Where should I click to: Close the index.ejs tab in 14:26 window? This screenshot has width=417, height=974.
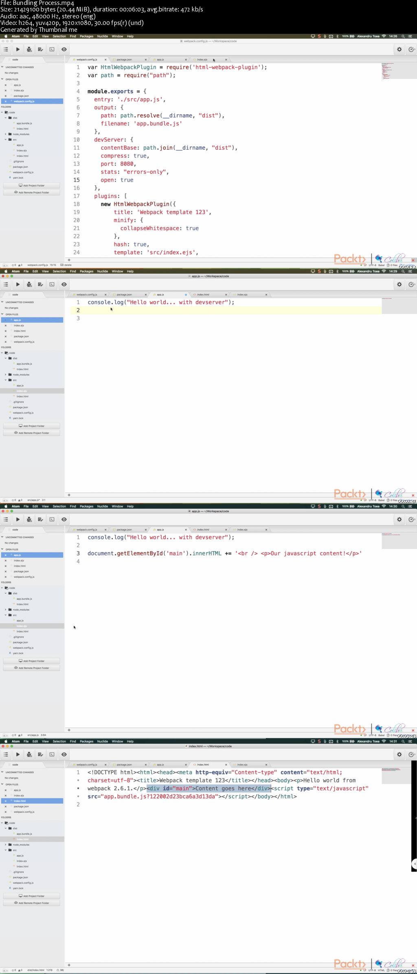pos(226,60)
